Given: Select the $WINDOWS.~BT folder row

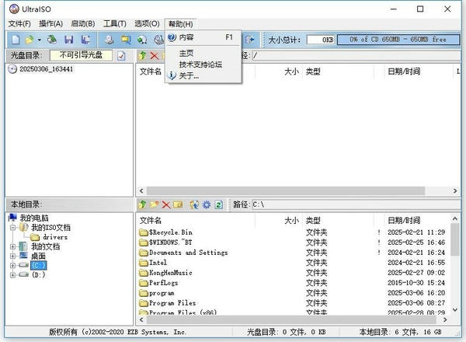Looking at the screenshot, I should [293, 243].
